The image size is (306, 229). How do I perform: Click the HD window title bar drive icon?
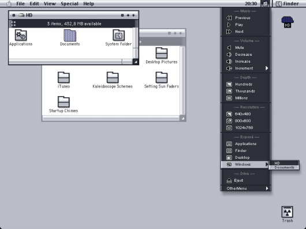click(21, 15)
